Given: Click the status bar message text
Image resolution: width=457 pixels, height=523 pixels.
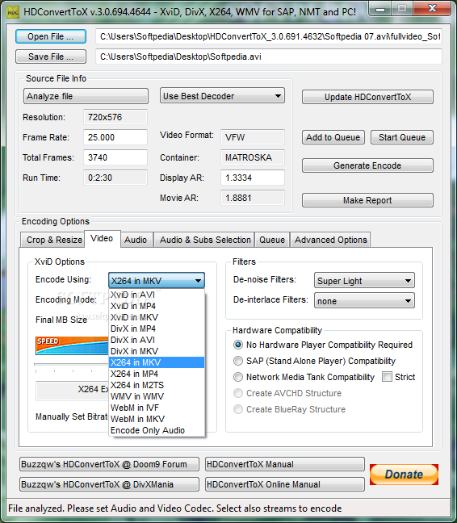Looking at the screenshot, I should coord(175,508).
